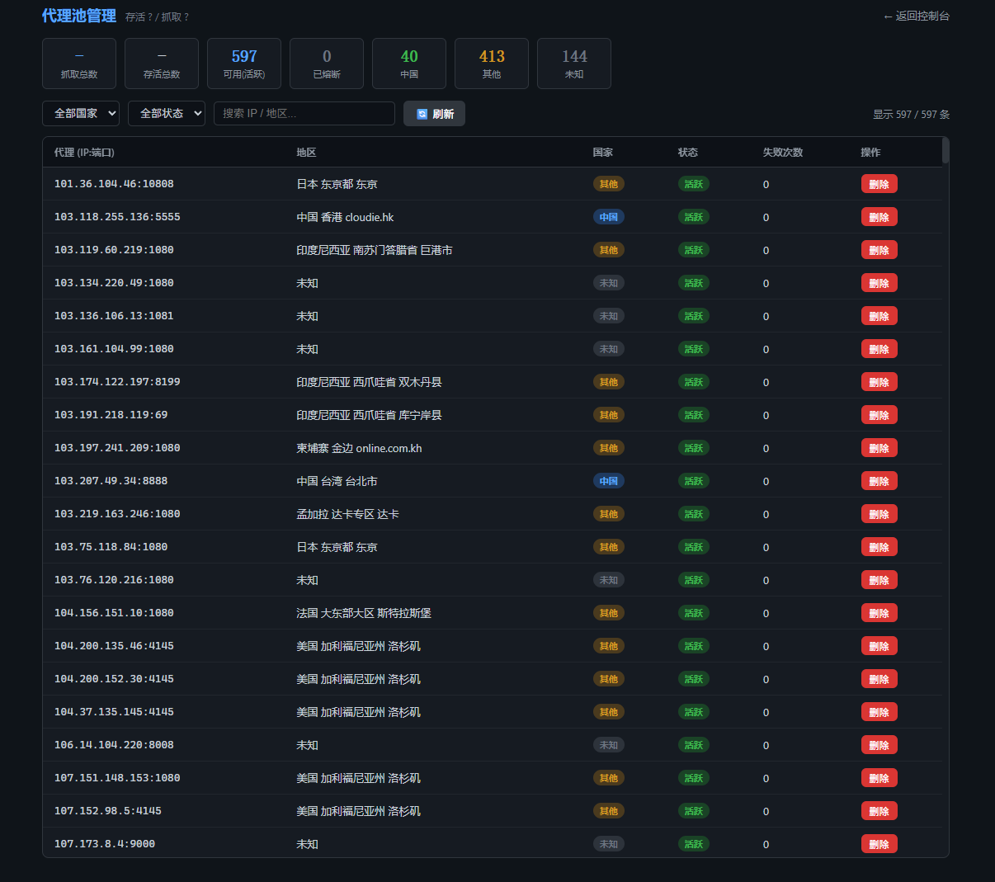
Task: Select region 法国 大东部大区 斯特拉斯堡
Action: pyautogui.click(x=364, y=613)
